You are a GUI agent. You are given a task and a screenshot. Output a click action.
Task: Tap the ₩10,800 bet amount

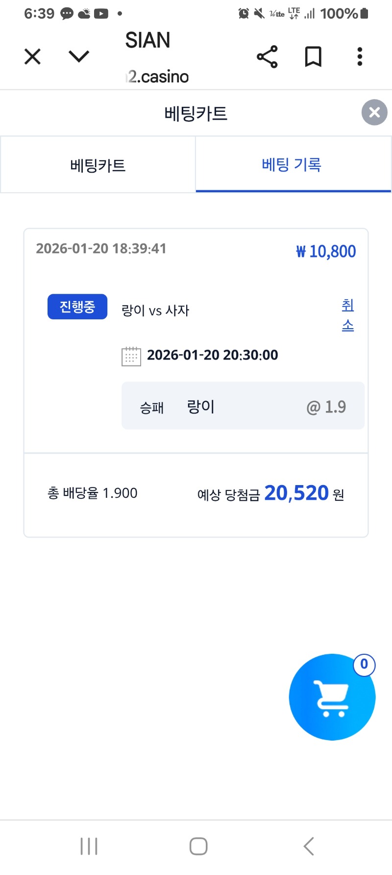326,252
